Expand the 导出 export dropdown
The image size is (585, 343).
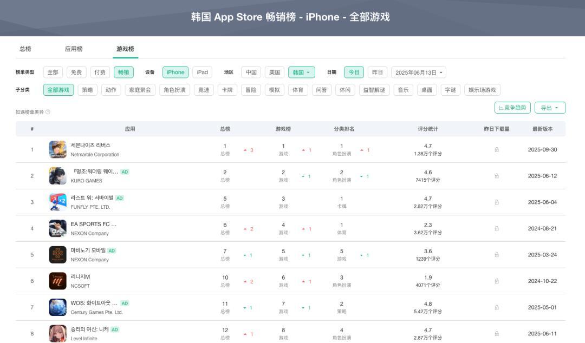pos(550,108)
